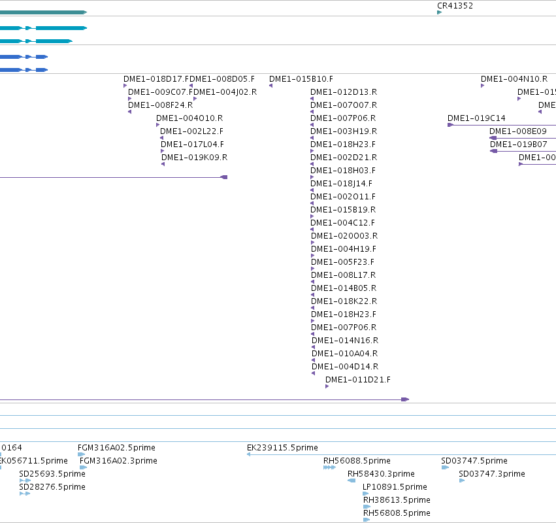Select DME1-004C12.F read
This screenshot has height=523, width=556.
coord(342,223)
